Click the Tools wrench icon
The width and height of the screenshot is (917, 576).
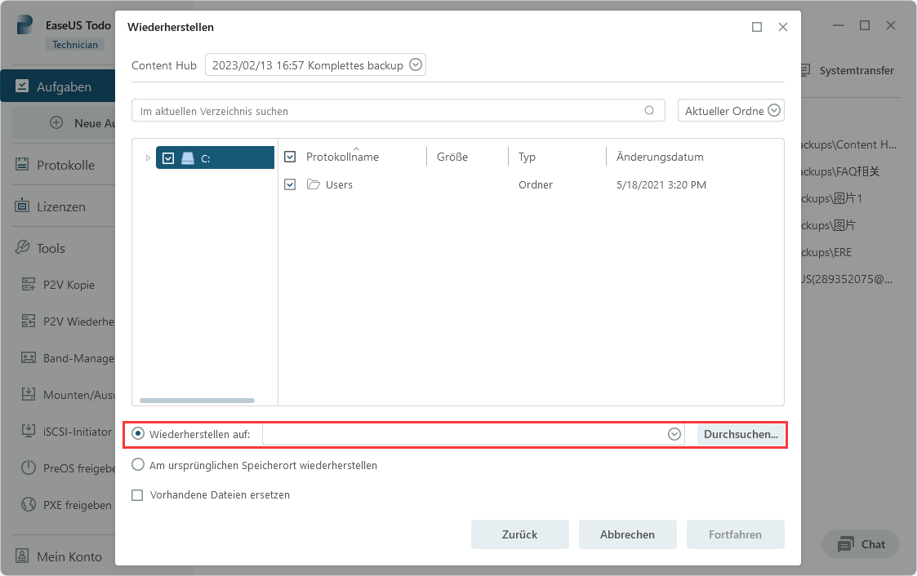(22, 248)
